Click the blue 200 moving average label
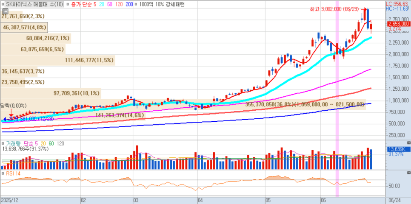 (x=128, y=4)
